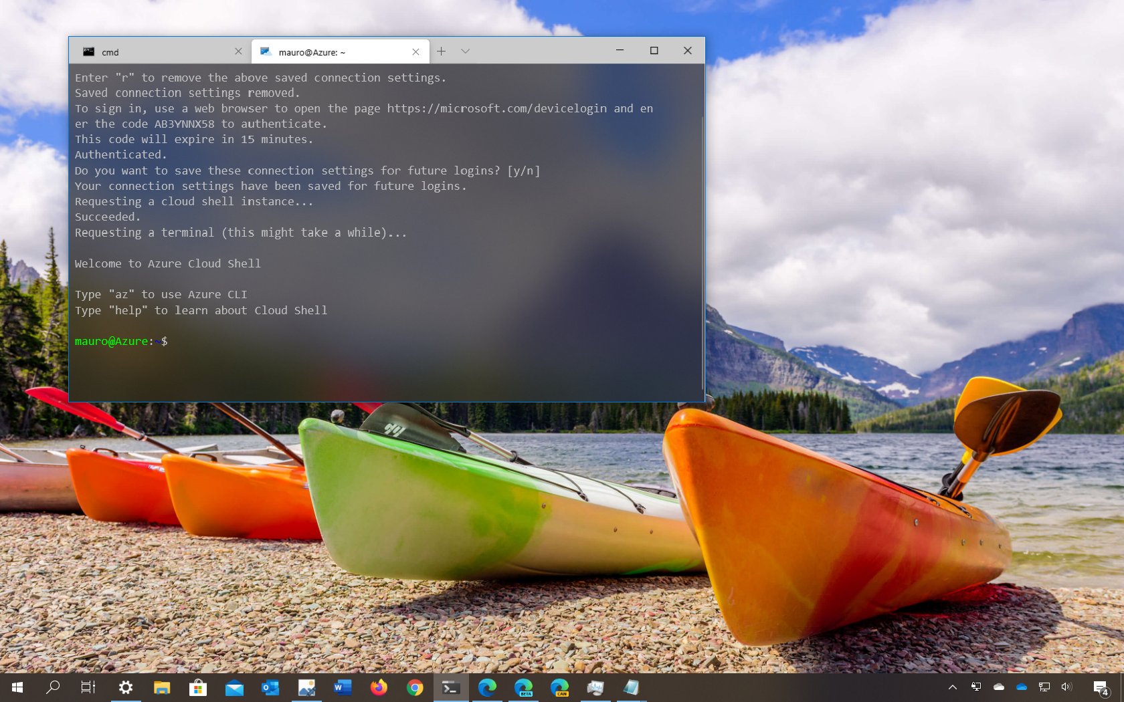This screenshot has height=702, width=1124.
Task: Open Microsoft Edge from the taskbar
Action: click(488, 687)
